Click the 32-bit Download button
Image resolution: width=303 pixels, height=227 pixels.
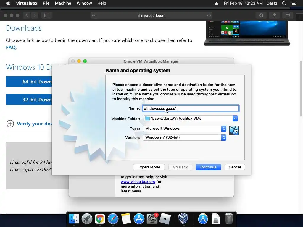point(29,100)
